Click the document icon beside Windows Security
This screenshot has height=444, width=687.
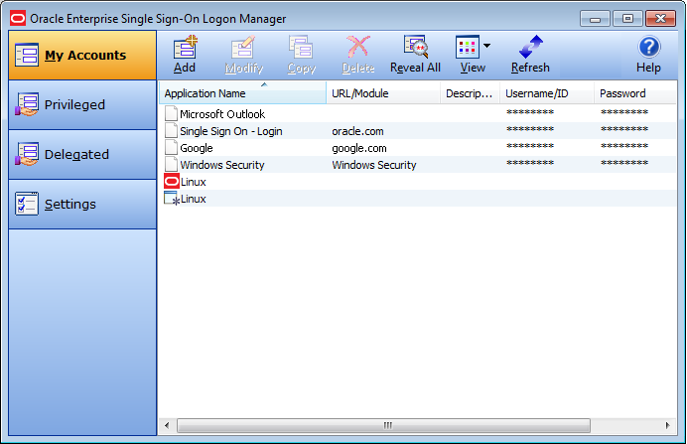tap(171, 164)
